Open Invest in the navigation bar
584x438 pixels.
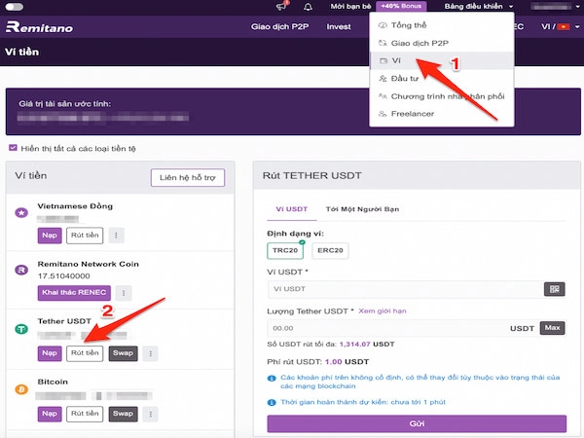coord(339,27)
